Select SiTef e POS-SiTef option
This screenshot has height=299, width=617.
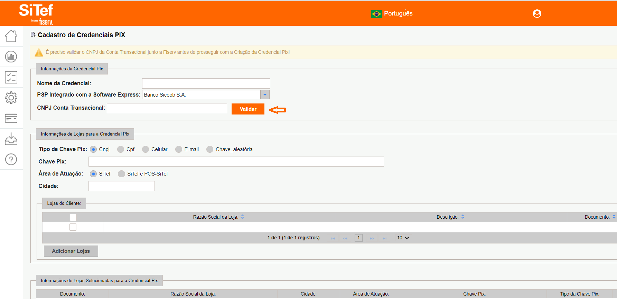coord(121,174)
